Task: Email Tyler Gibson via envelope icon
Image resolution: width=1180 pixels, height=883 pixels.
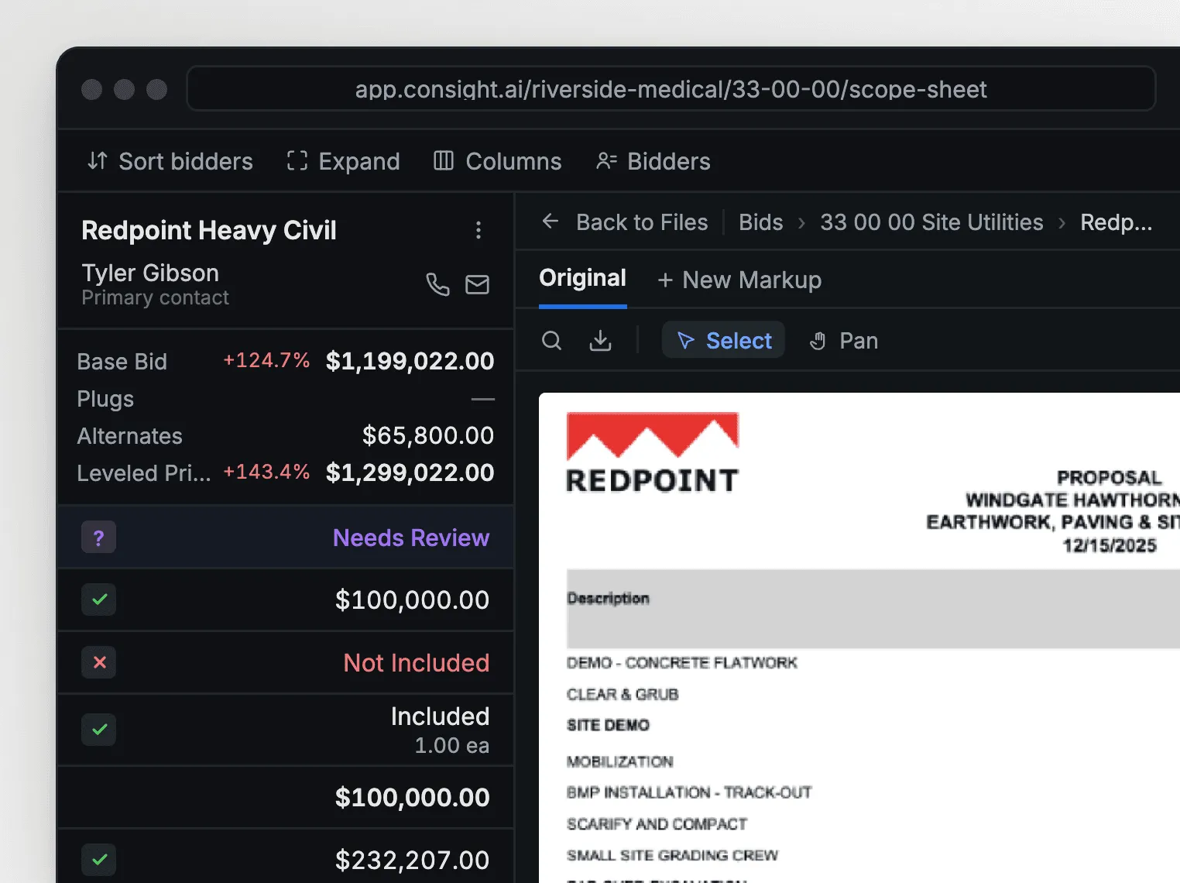Action: coord(477,284)
